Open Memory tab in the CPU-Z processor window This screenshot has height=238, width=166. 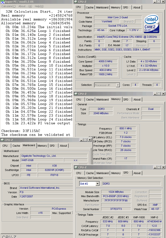(x=115, y=7)
